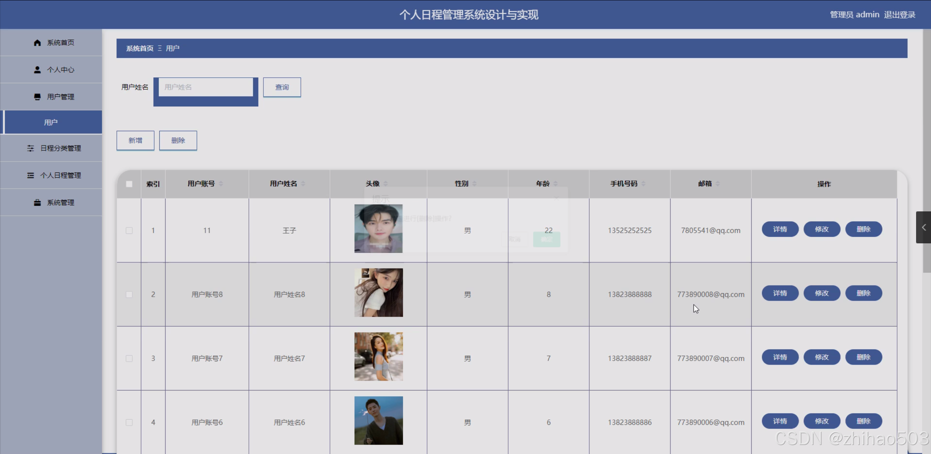The height and width of the screenshot is (454, 931).
Task: Click the collapse arrow on right edge
Action: tap(923, 227)
